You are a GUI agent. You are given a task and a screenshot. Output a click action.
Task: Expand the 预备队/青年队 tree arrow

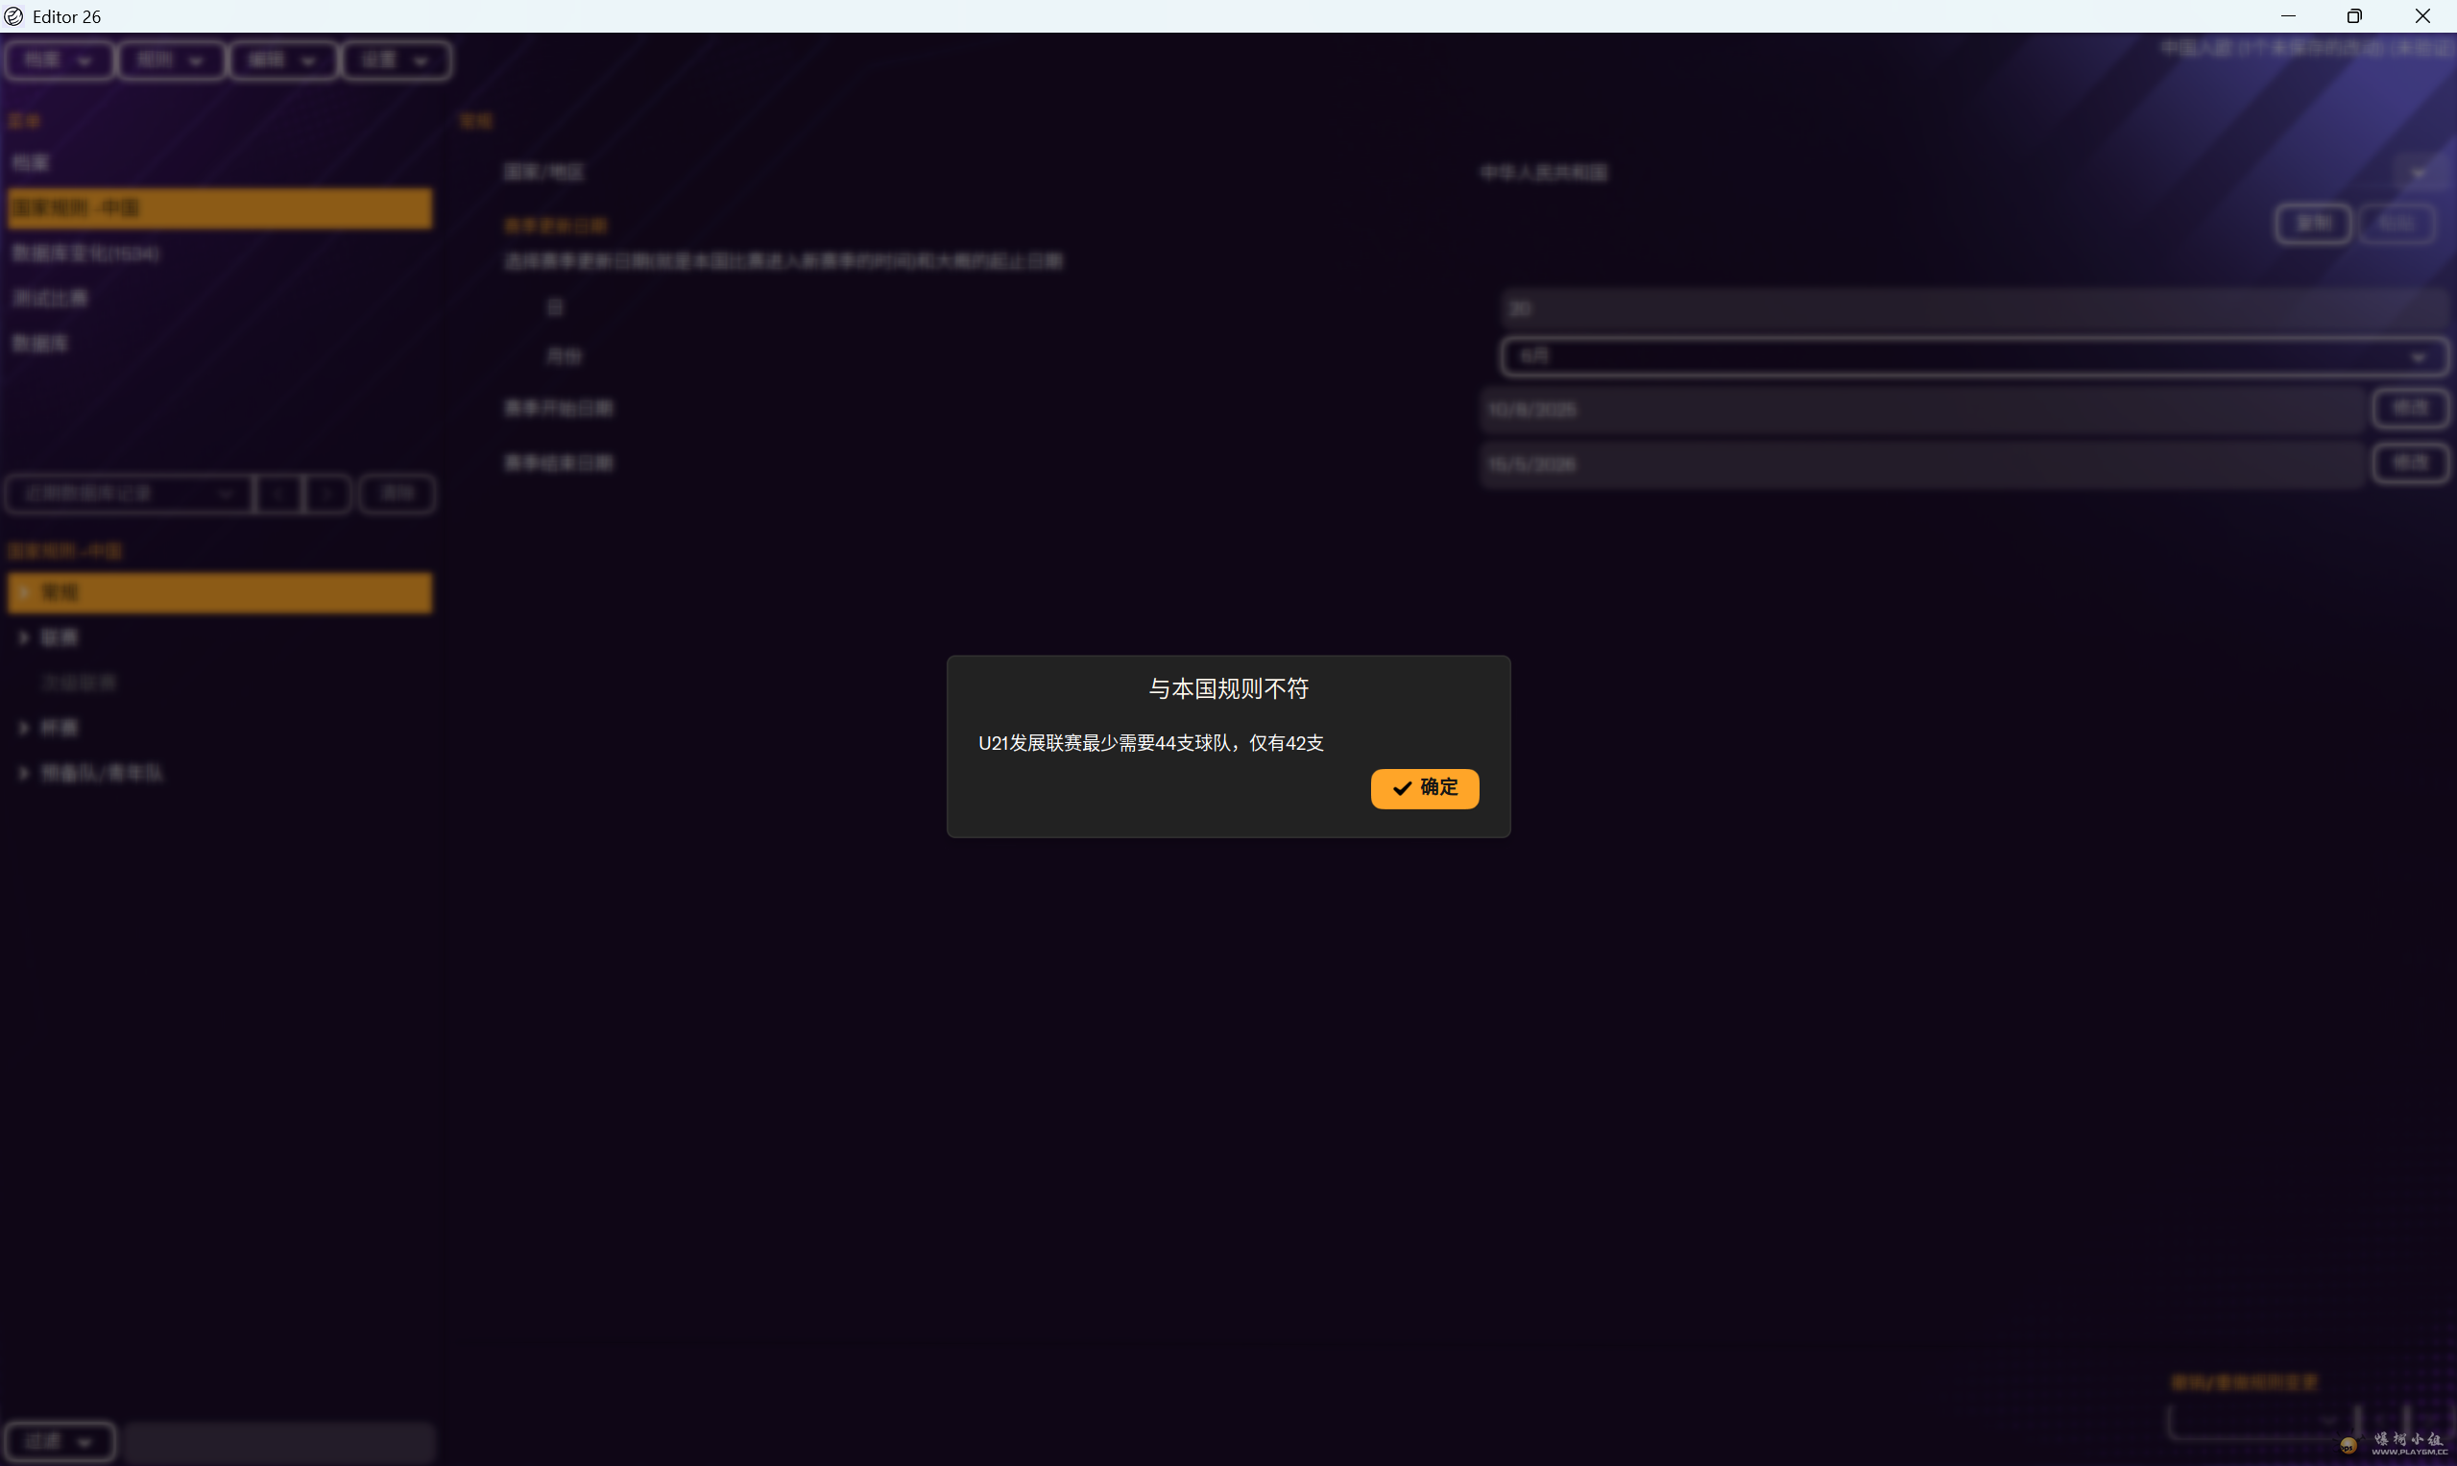[x=24, y=774]
